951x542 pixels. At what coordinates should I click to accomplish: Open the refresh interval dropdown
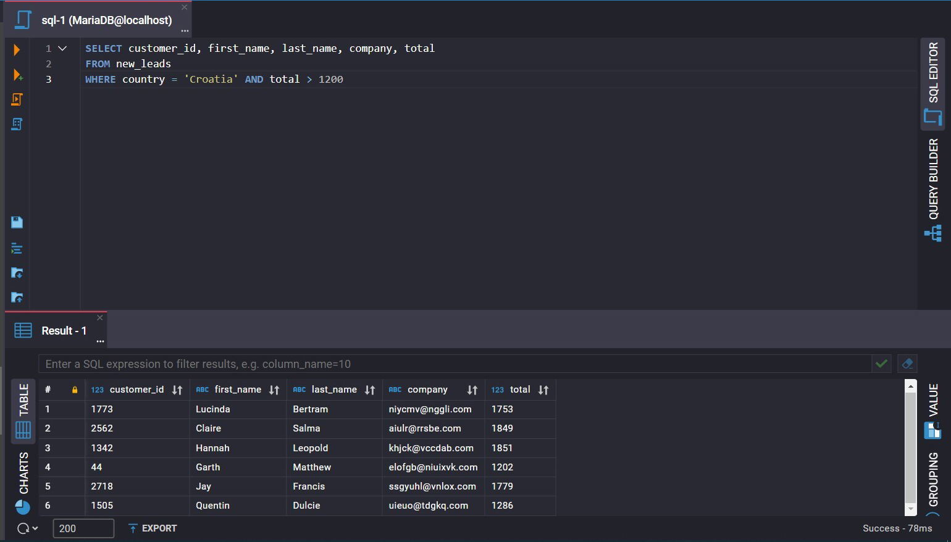[34, 528]
